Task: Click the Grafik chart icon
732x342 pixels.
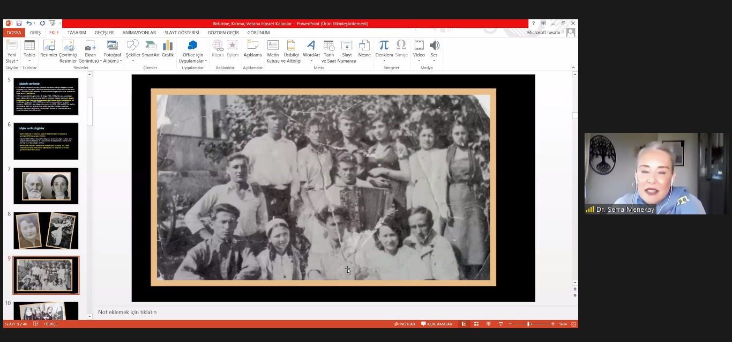Action: click(168, 49)
